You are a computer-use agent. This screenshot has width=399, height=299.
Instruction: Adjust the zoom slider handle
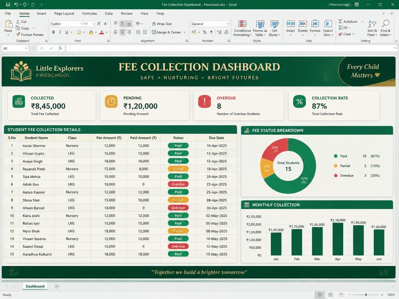366,295
